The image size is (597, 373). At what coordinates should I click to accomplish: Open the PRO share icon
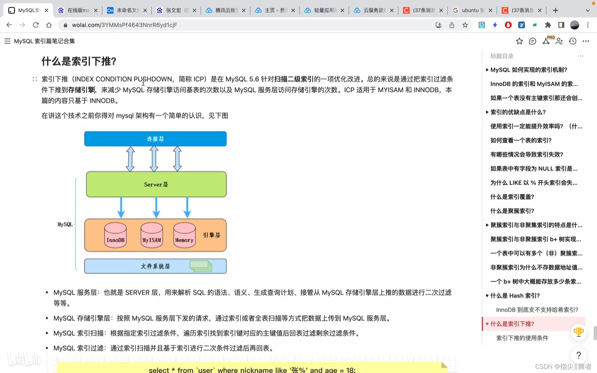(x=546, y=41)
